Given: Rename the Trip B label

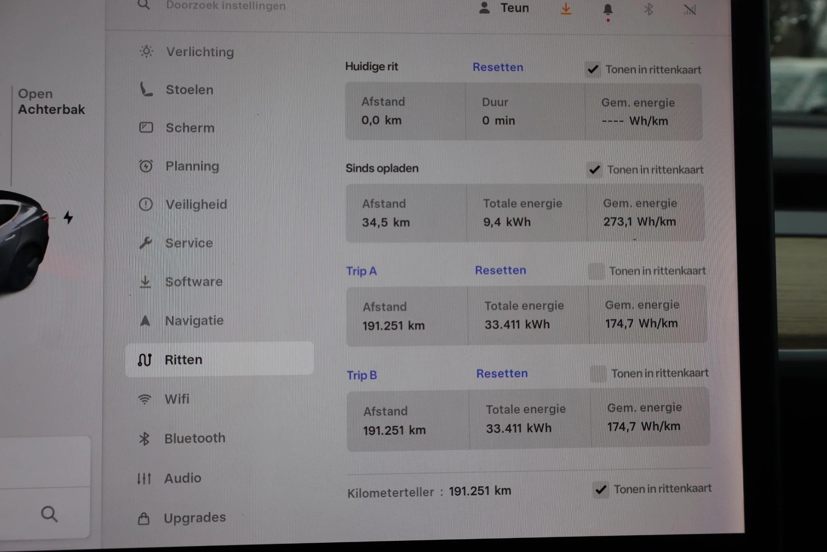Looking at the screenshot, I should click(361, 375).
